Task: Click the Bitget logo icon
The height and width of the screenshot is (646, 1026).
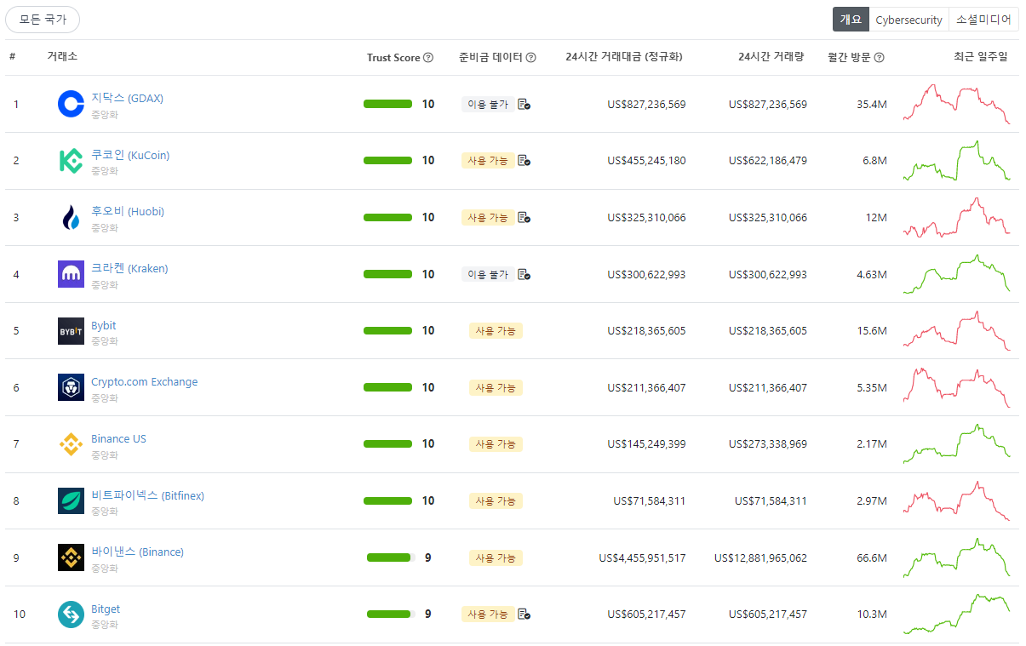Action: [71, 615]
